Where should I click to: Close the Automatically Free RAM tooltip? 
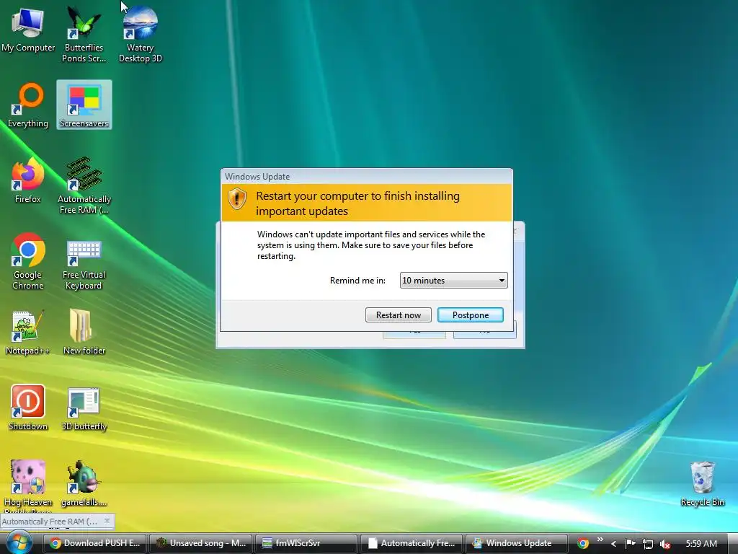(107, 521)
